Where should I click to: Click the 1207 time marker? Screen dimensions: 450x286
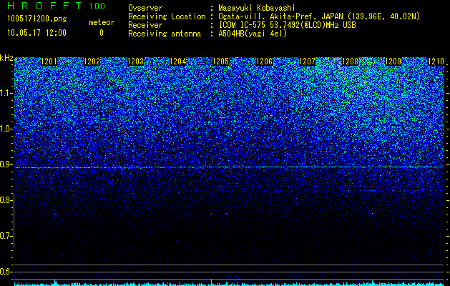[x=307, y=61]
